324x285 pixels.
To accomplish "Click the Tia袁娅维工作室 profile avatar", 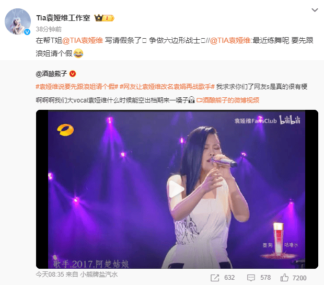I will point(18,21).
